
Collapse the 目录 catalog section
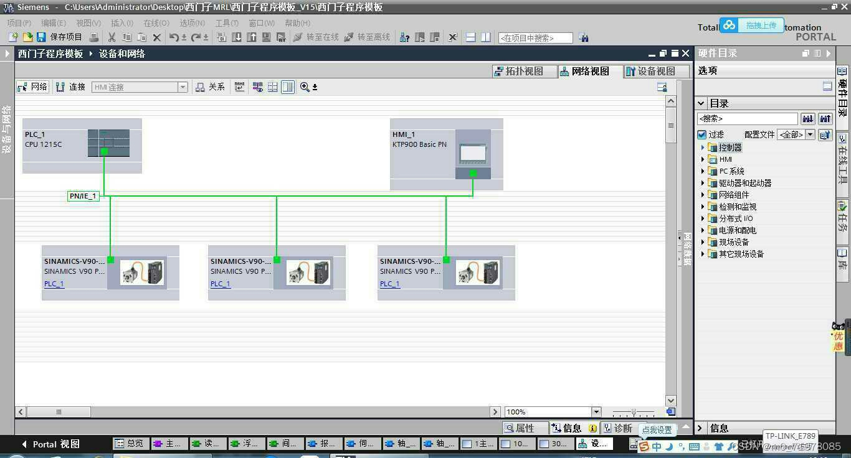point(701,103)
